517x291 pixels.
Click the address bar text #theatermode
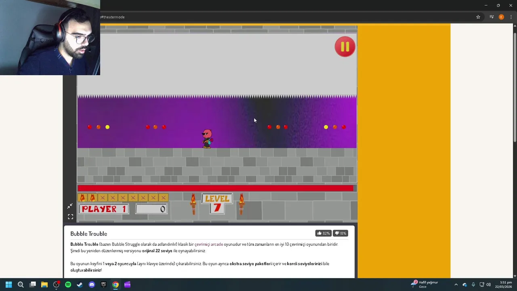point(113,17)
